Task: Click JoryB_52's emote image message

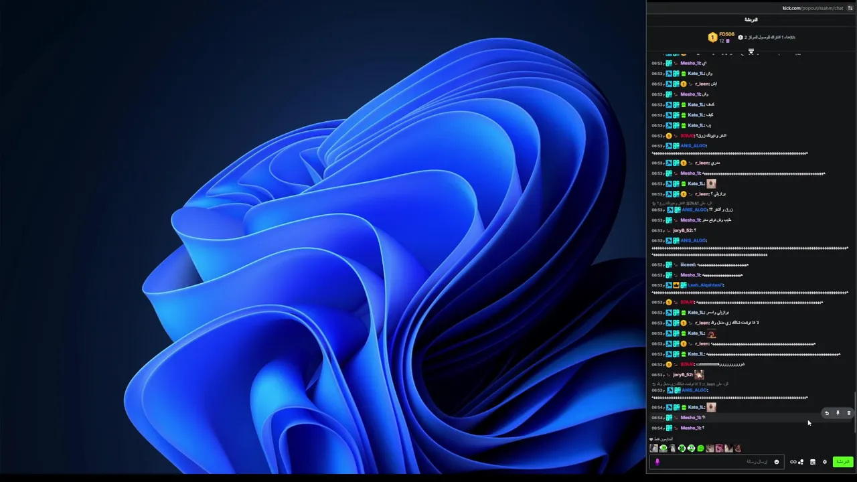Action: pos(699,375)
